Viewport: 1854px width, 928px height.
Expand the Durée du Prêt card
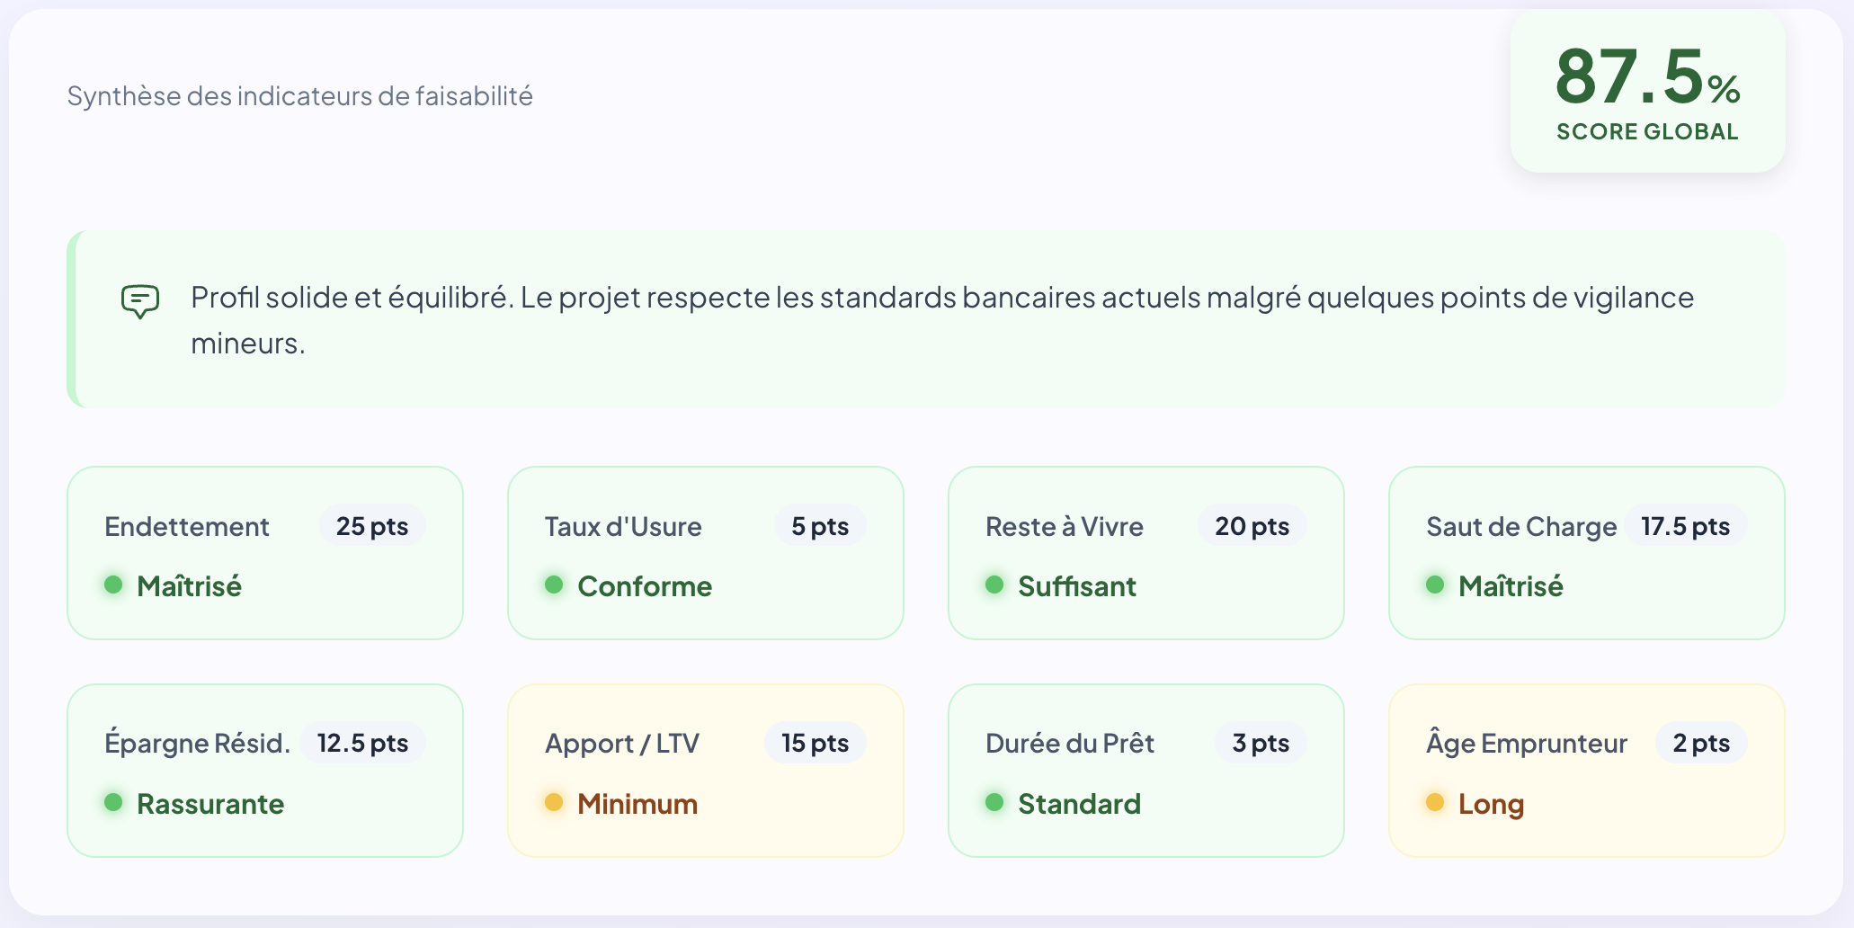coord(1145,770)
